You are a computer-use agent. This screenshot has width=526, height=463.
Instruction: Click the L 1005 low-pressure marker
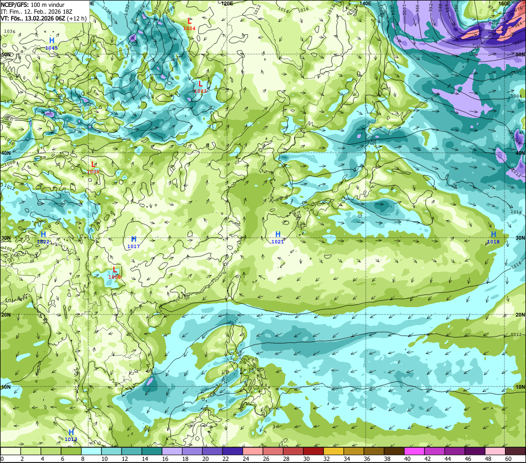coord(93,168)
